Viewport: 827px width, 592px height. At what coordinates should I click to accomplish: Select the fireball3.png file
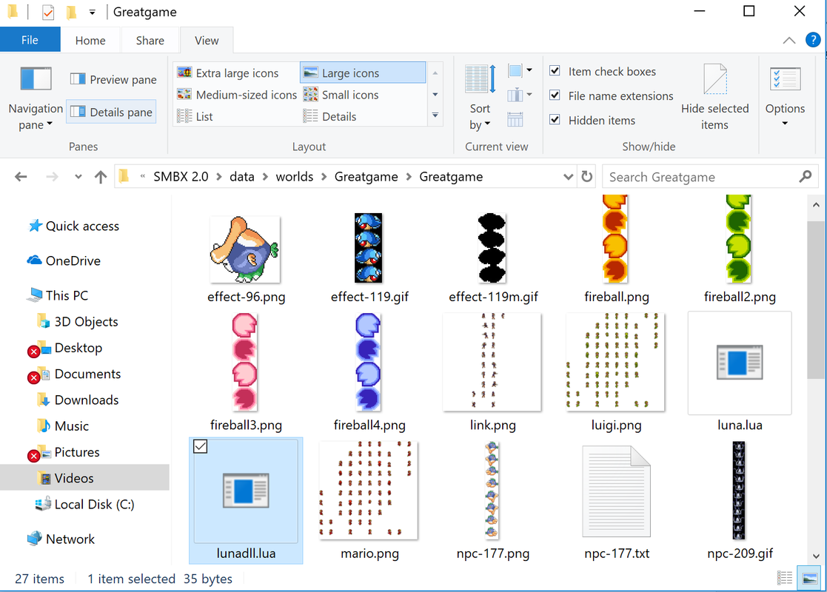coord(246,371)
